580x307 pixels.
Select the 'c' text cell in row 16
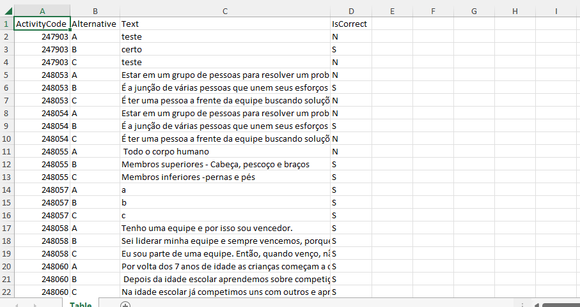point(225,216)
